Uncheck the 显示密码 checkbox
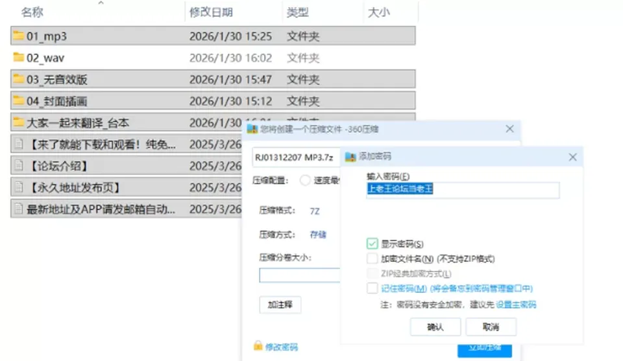Viewport: 623px width, 361px height. (373, 244)
